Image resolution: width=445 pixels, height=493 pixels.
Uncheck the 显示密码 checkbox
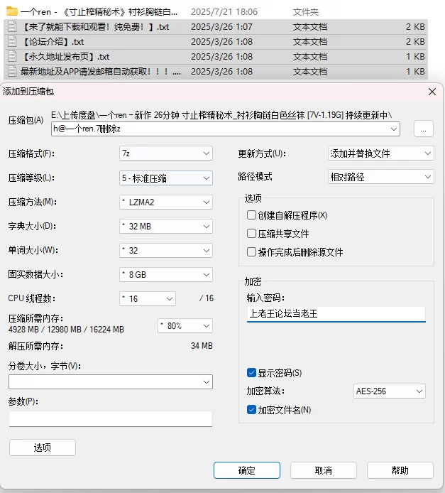(251, 373)
